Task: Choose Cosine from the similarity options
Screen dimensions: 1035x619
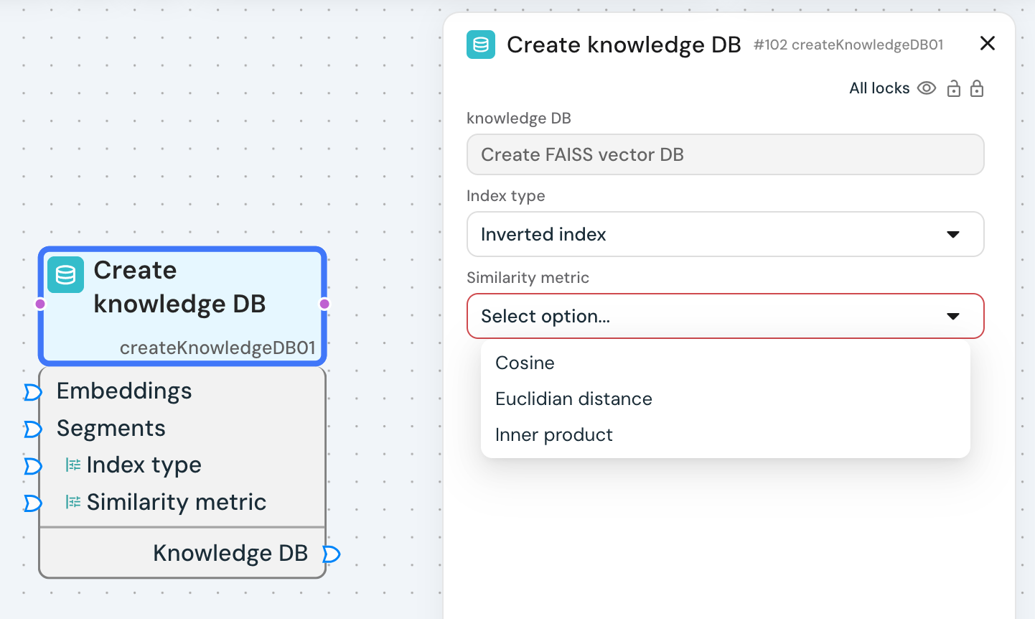Action: coord(525,363)
